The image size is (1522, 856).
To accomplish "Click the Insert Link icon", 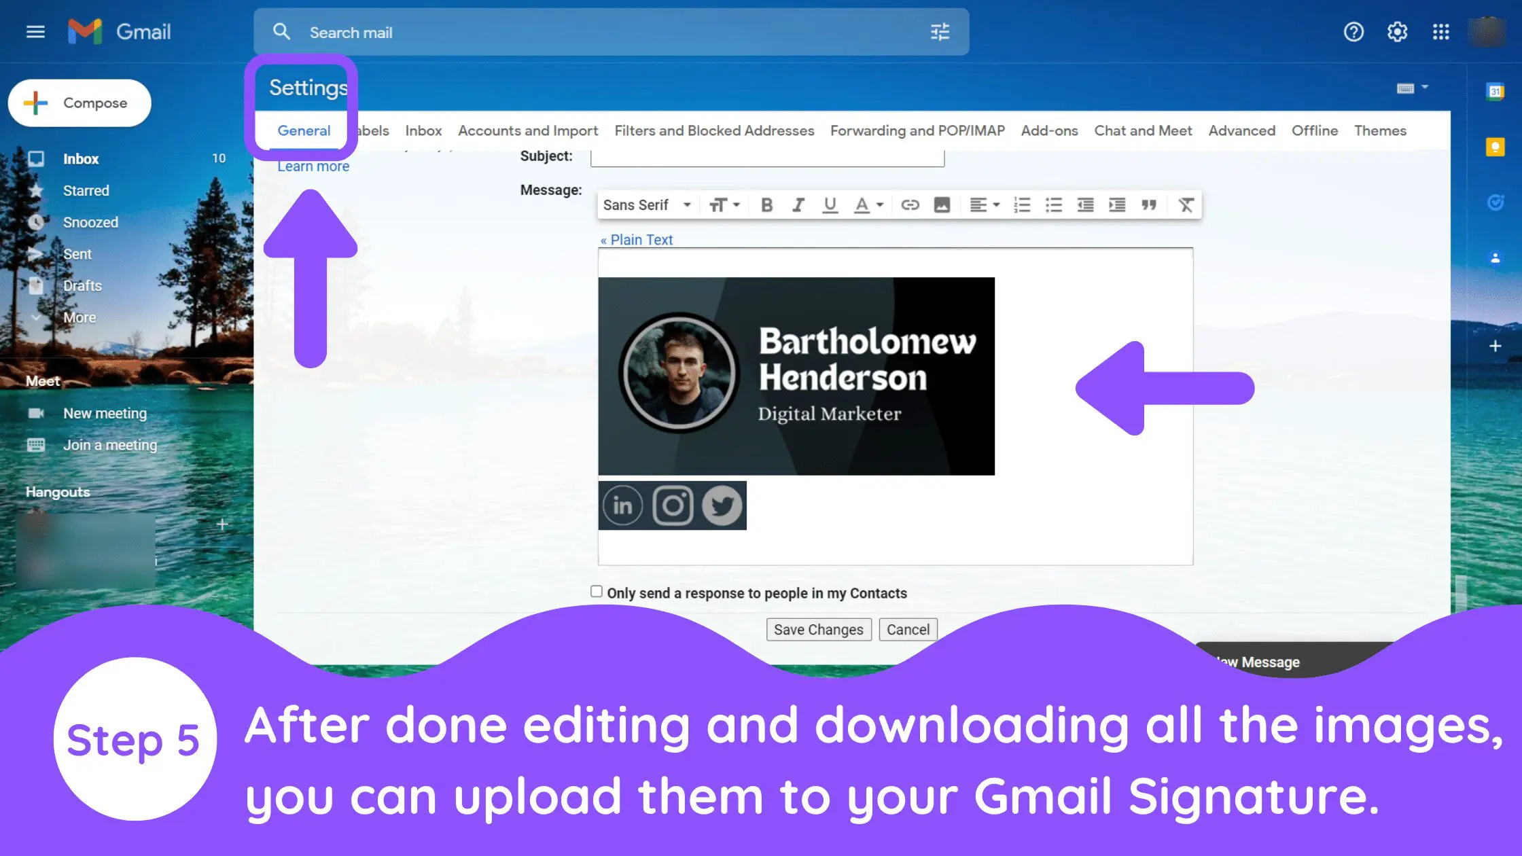I will click(x=907, y=204).
